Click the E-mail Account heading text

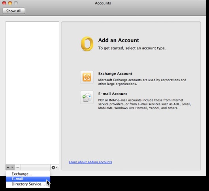pyautogui.click(x=113, y=94)
